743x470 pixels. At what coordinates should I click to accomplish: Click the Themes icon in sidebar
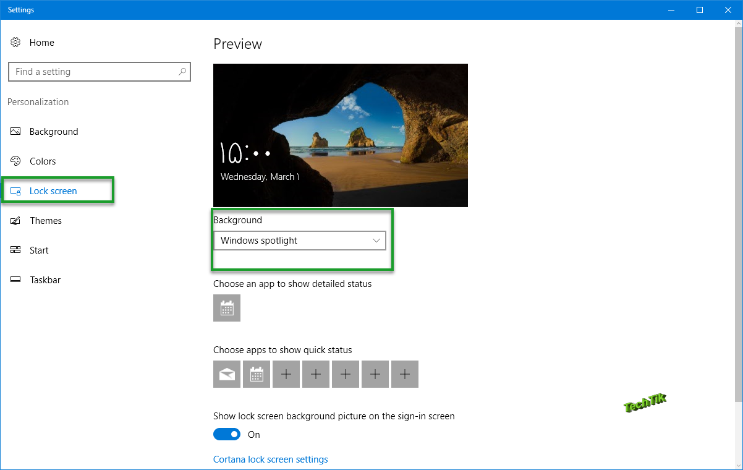15,221
